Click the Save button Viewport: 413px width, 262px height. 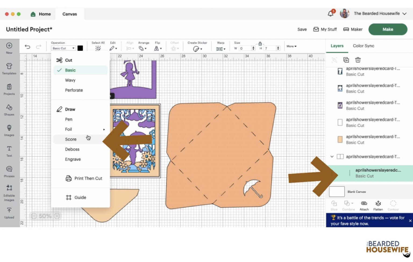(x=302, y=30)
